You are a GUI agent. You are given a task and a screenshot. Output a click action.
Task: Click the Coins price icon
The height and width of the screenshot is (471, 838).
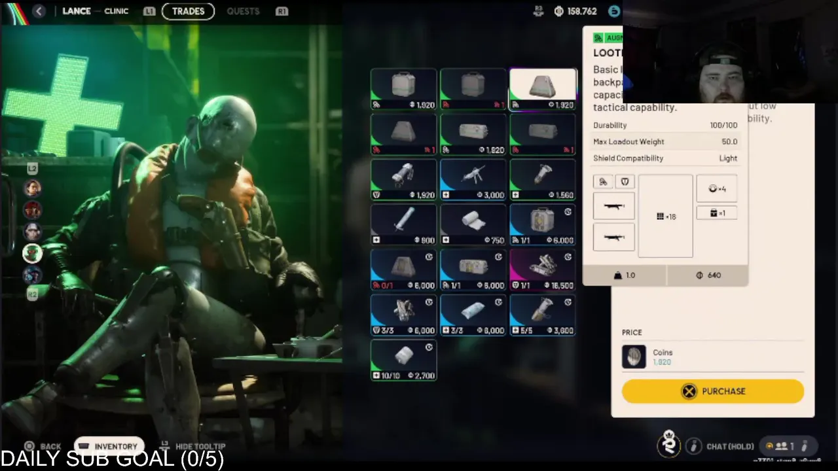click(634, 357)
